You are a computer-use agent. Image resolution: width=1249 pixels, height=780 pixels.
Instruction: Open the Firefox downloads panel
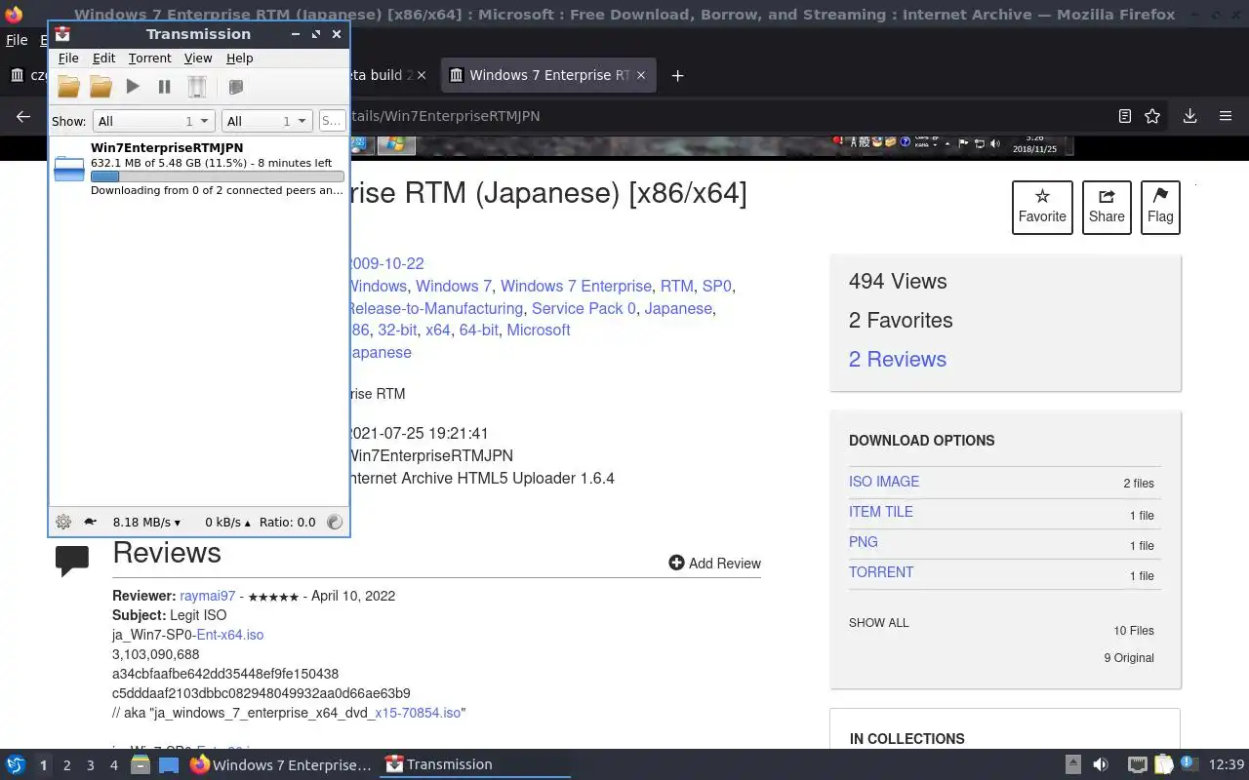(1189, 116)
